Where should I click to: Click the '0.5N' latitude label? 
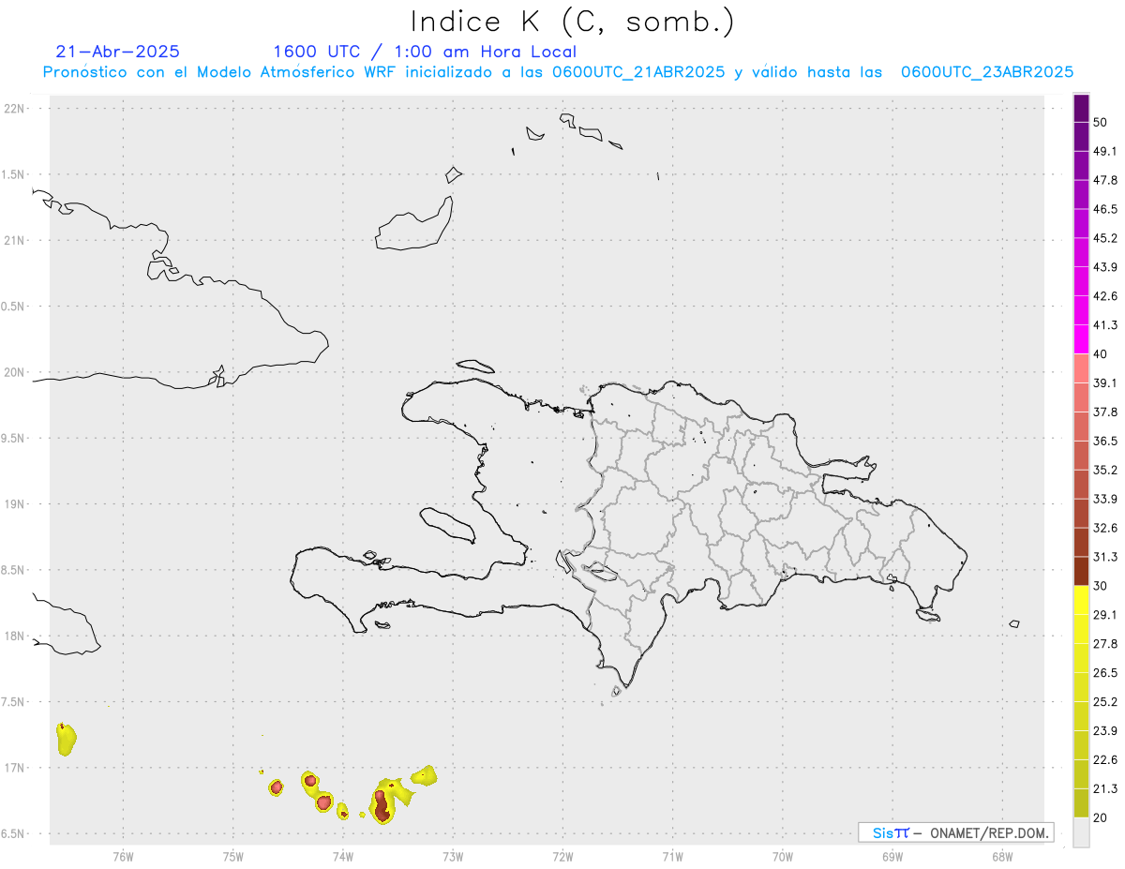[14, 306]
